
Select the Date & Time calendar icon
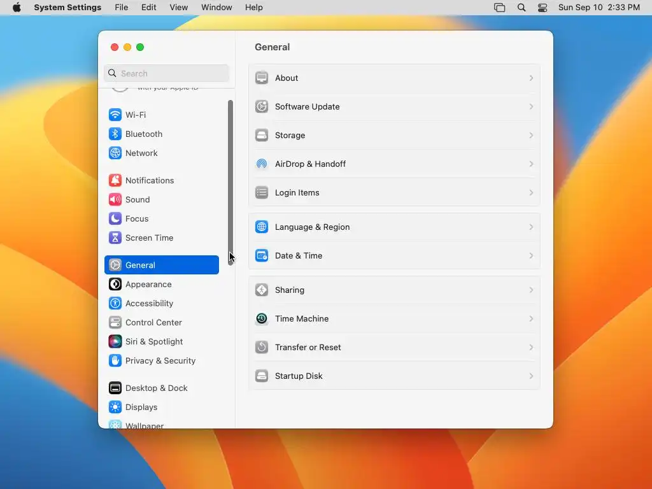tap(262, 256)
